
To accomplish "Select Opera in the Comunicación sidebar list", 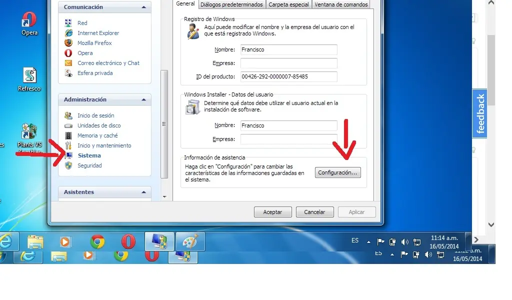I will pos(85,53).
